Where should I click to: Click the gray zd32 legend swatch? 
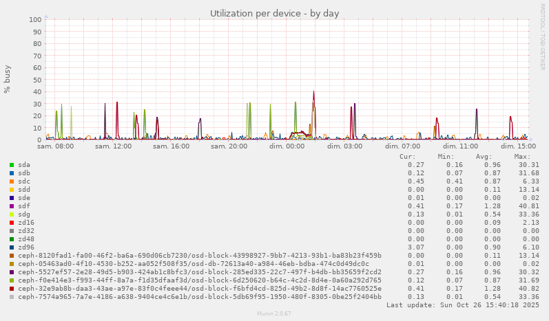(x=12, y=231)
